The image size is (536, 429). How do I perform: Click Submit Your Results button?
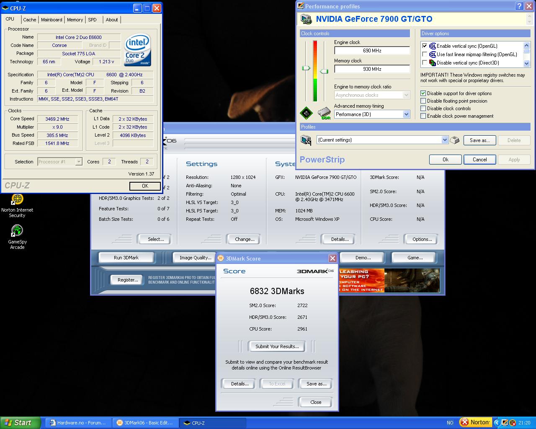[x=277, y=346]
